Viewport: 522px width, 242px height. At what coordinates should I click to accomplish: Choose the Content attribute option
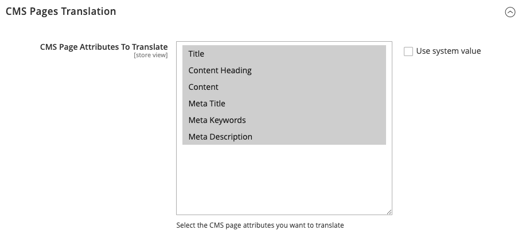click(203, 87)
